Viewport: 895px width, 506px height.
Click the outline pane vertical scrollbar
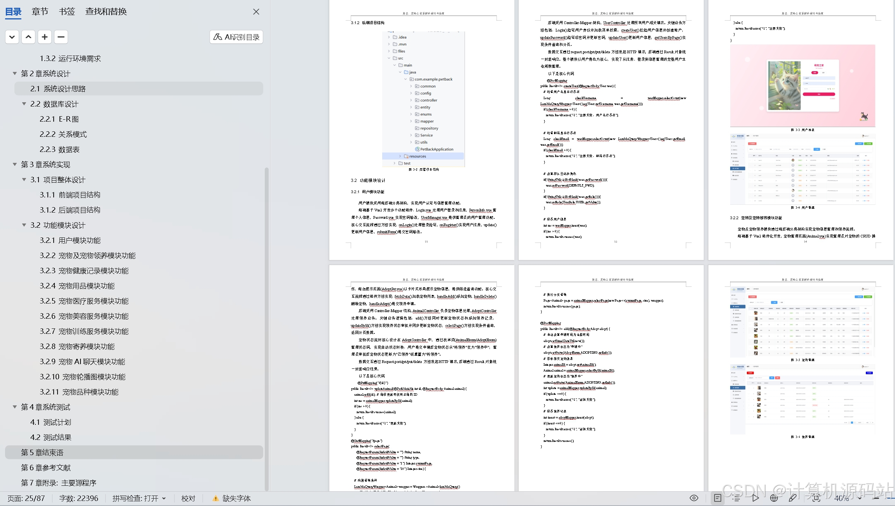click(267, 329)
